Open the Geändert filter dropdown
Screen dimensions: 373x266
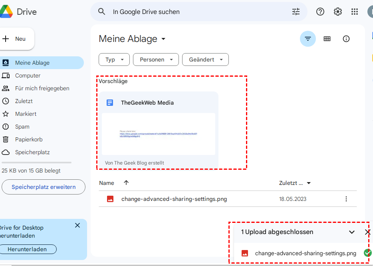(205, 60)
